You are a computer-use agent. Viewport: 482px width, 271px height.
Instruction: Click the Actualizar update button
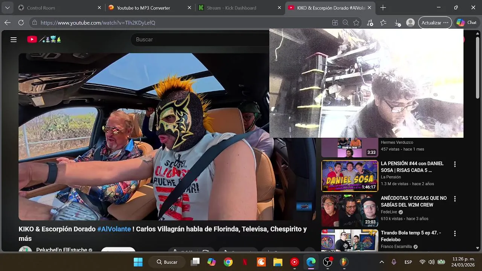435,23
